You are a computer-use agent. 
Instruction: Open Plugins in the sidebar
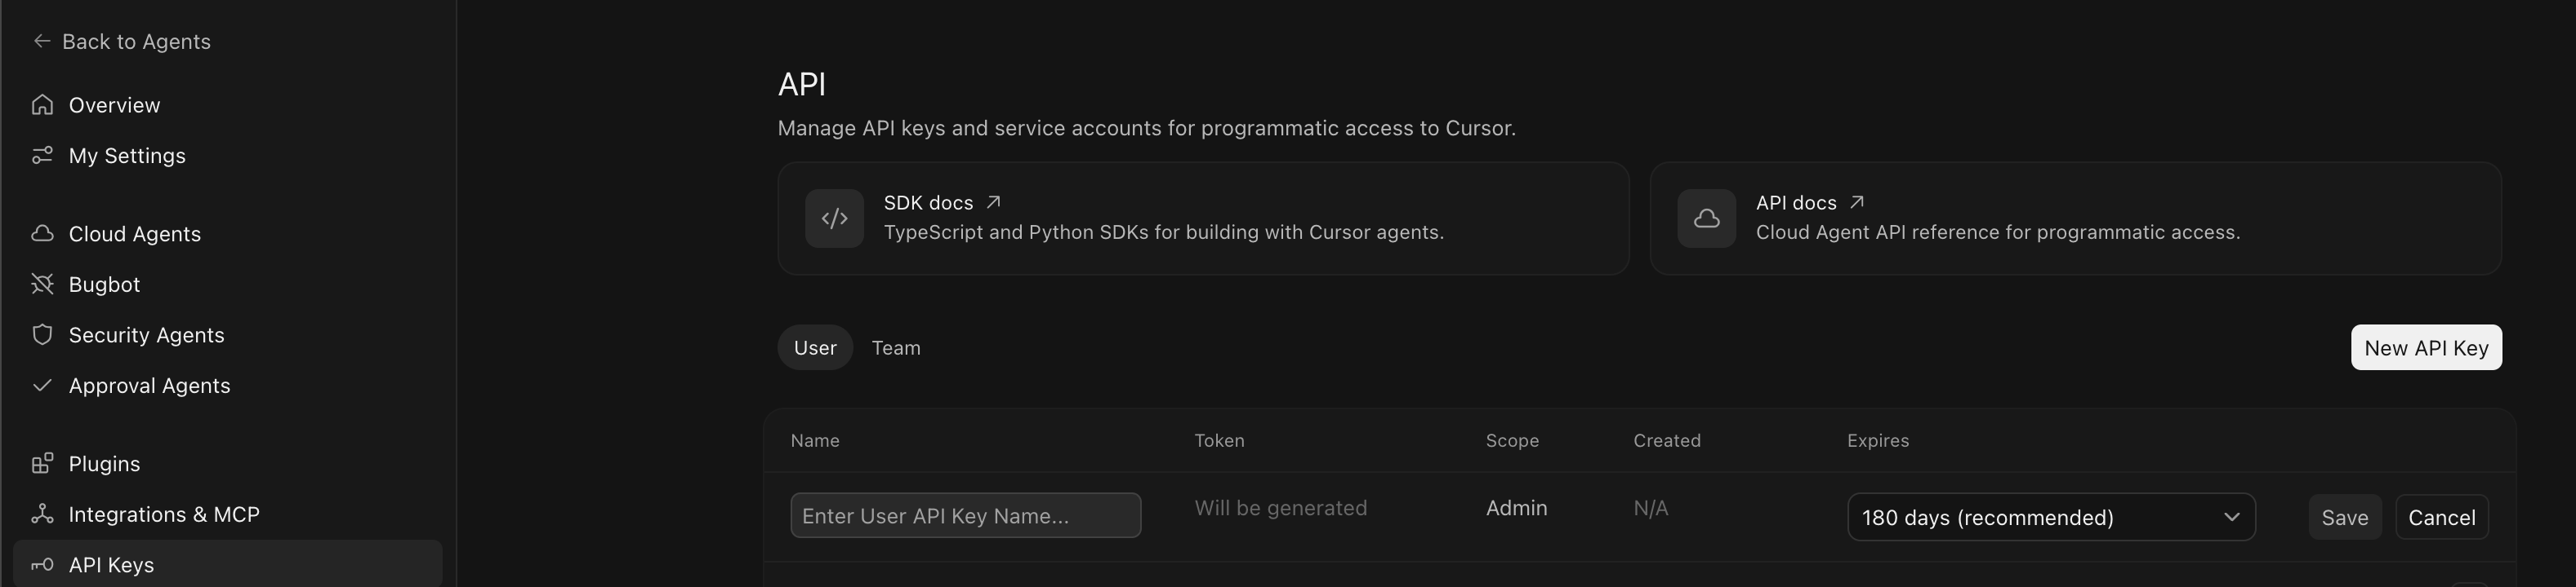pyautogui.click(x=228, y=463)
